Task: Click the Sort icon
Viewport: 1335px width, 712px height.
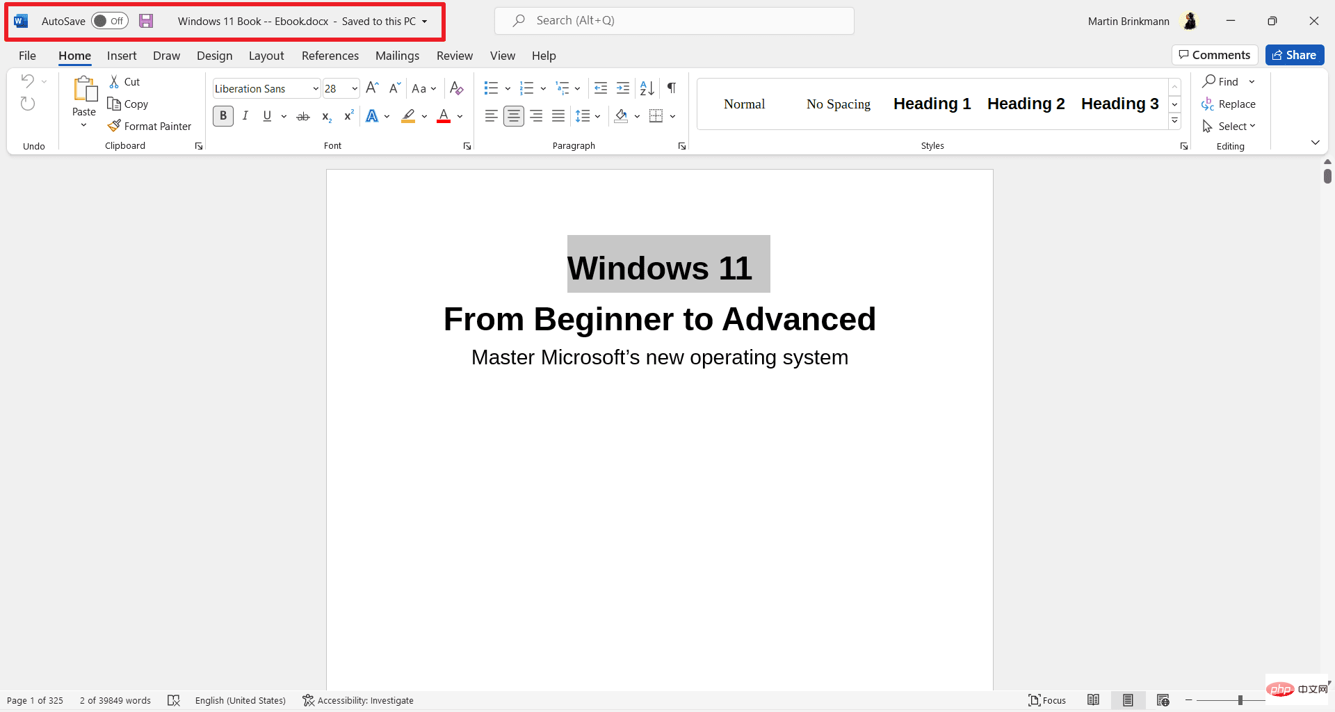Action: (x=647, y=88)
